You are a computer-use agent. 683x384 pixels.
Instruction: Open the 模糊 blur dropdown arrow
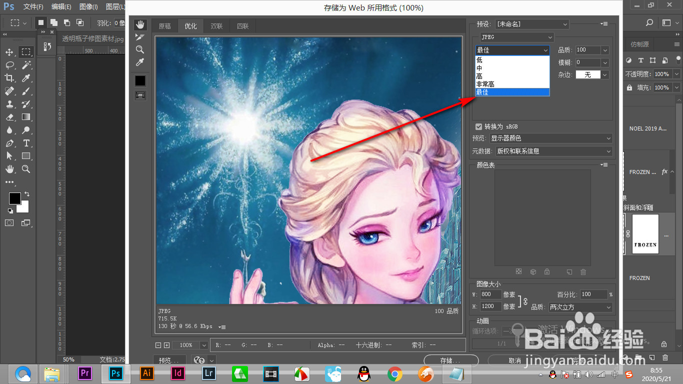click(605, 62)
